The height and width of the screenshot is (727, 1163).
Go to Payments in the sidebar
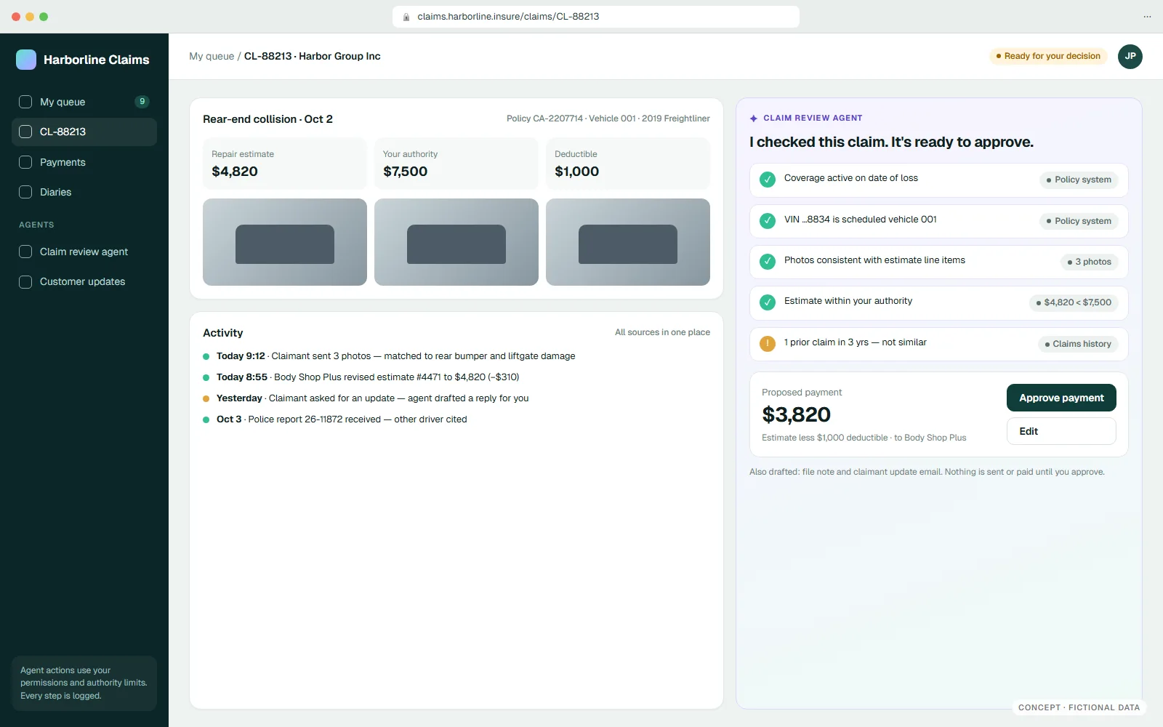(84, 162)
